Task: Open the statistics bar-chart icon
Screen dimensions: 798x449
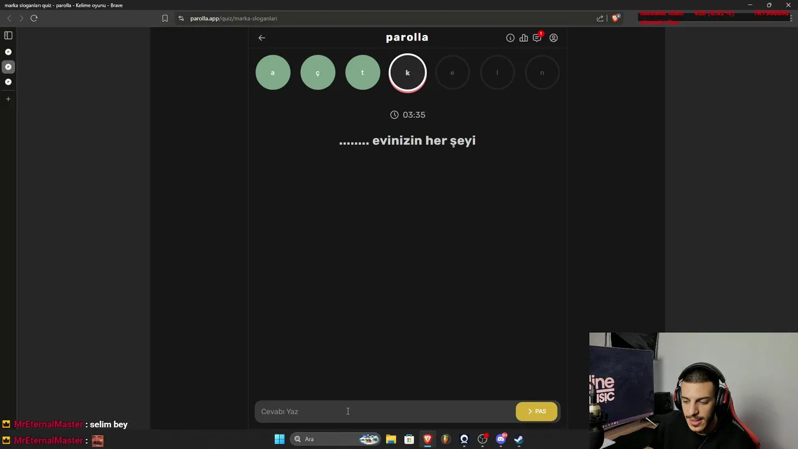Action: coord(524,38)
